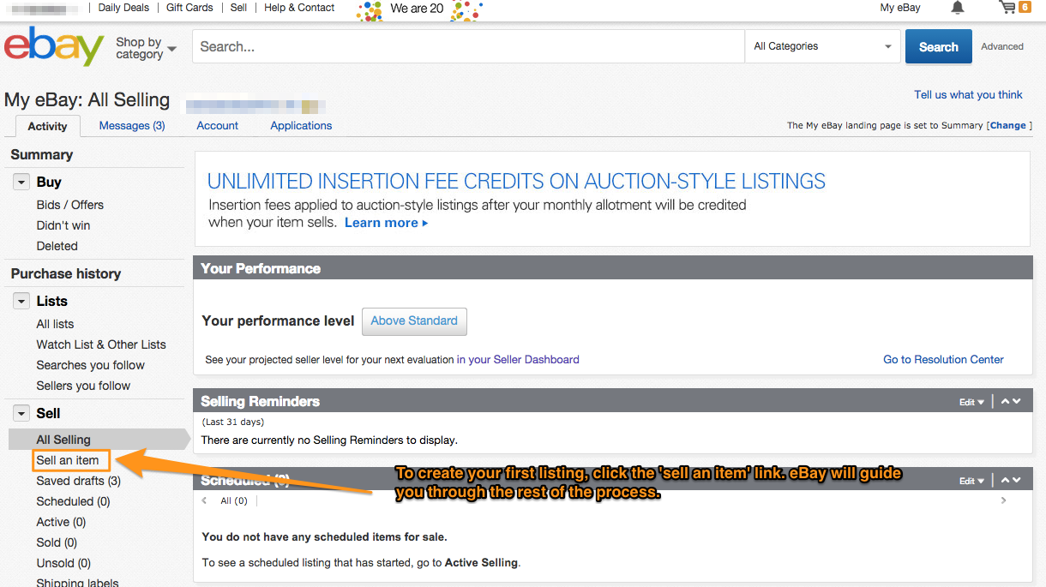Open the All Categories dropdown
This screenshot has width=1046, height=587.
click(823, 46)
